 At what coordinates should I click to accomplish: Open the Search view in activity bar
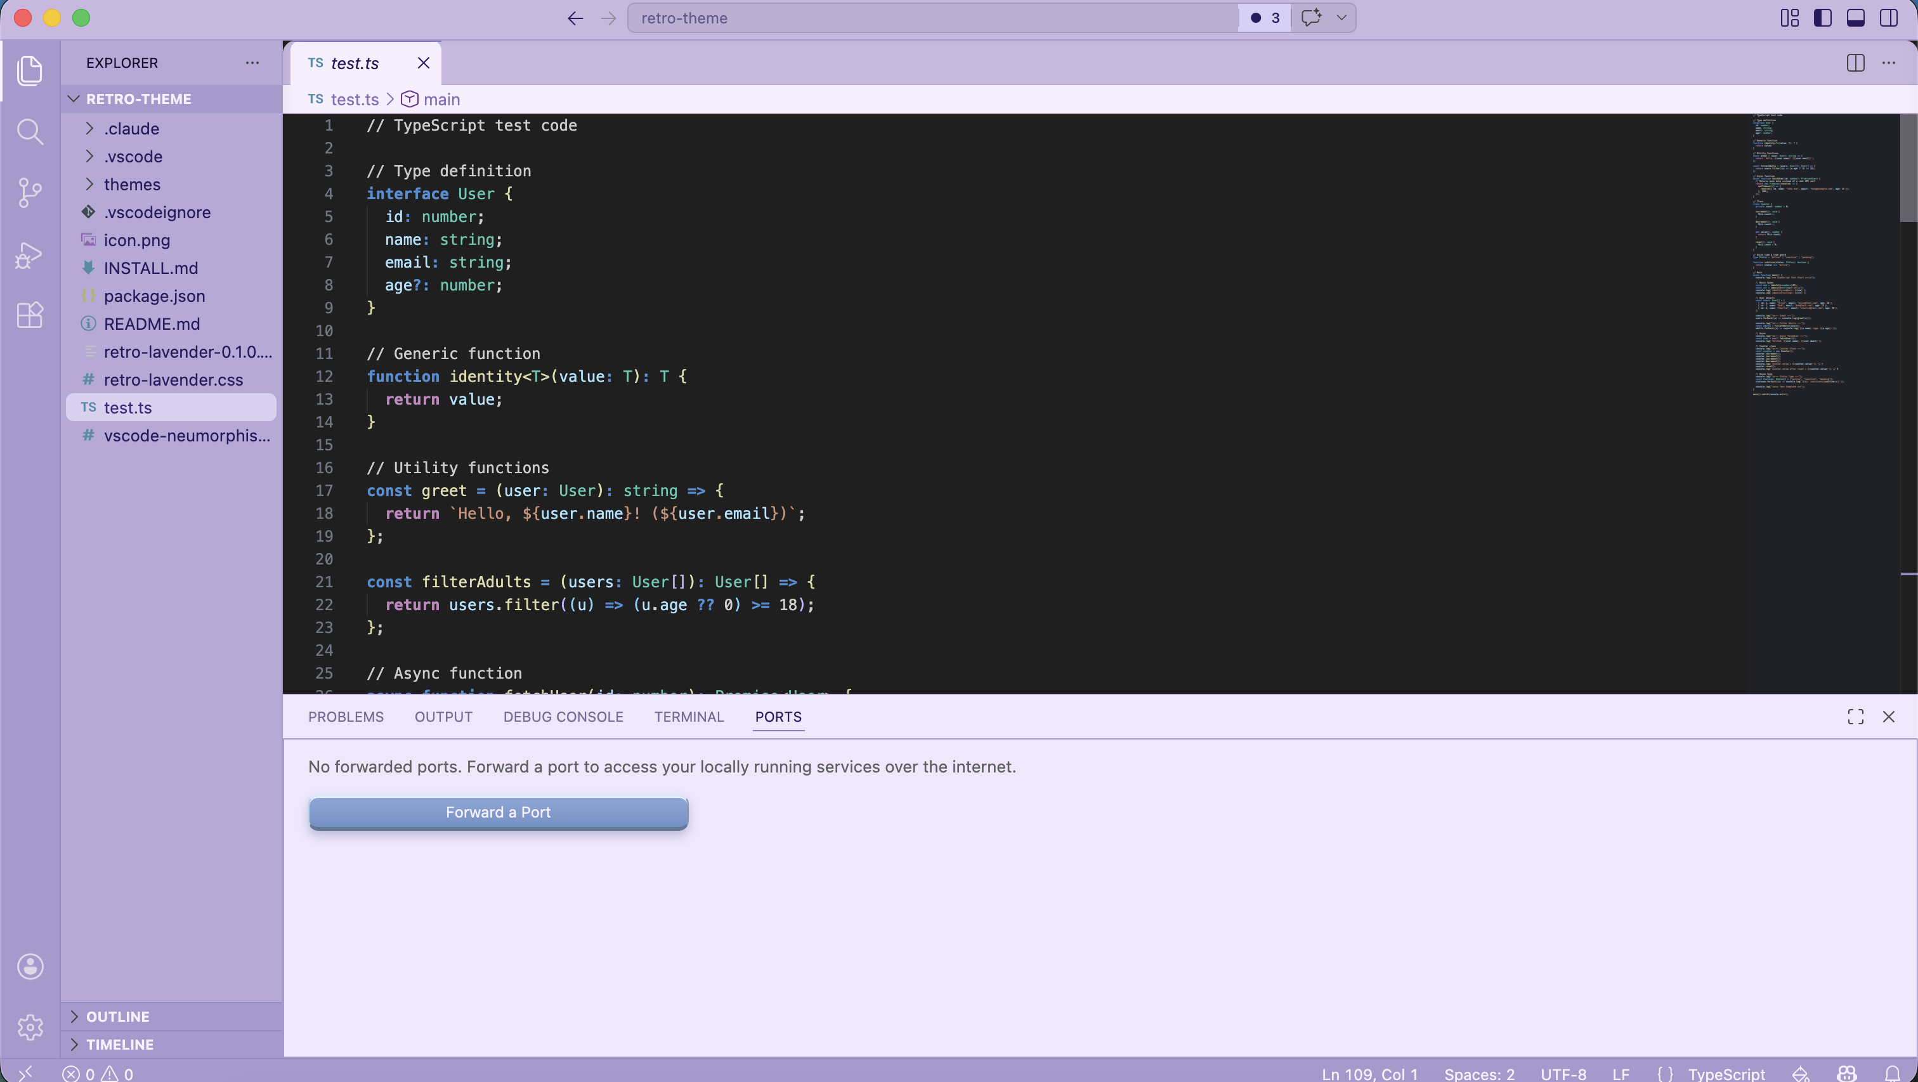coord(30,132)
